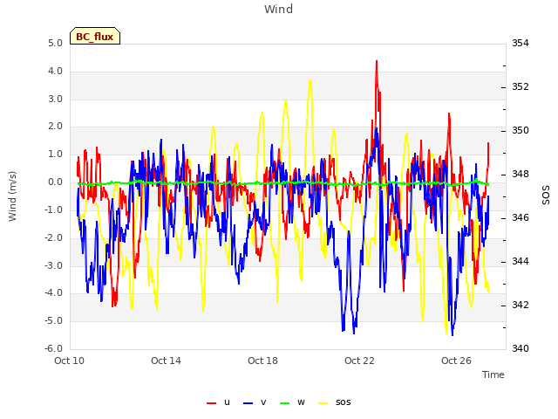
Task: Click the BC_flux annotation label
Action: [95, 36]
